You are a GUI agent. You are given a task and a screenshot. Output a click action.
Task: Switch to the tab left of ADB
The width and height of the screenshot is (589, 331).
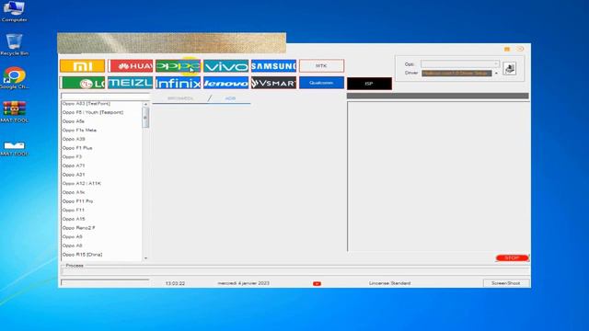click(180, 98)
